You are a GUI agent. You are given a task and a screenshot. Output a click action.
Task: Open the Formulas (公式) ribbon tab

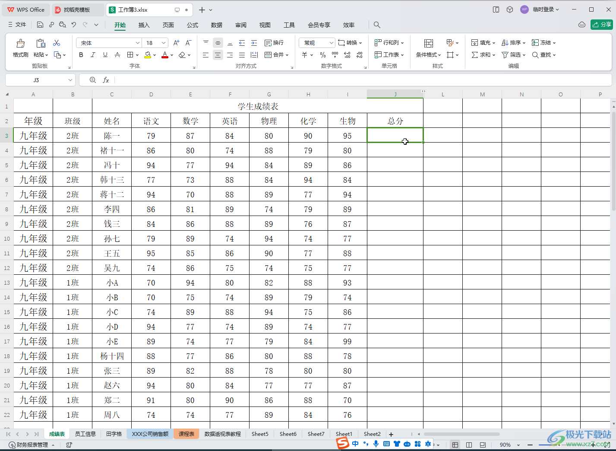pos(192,25)
